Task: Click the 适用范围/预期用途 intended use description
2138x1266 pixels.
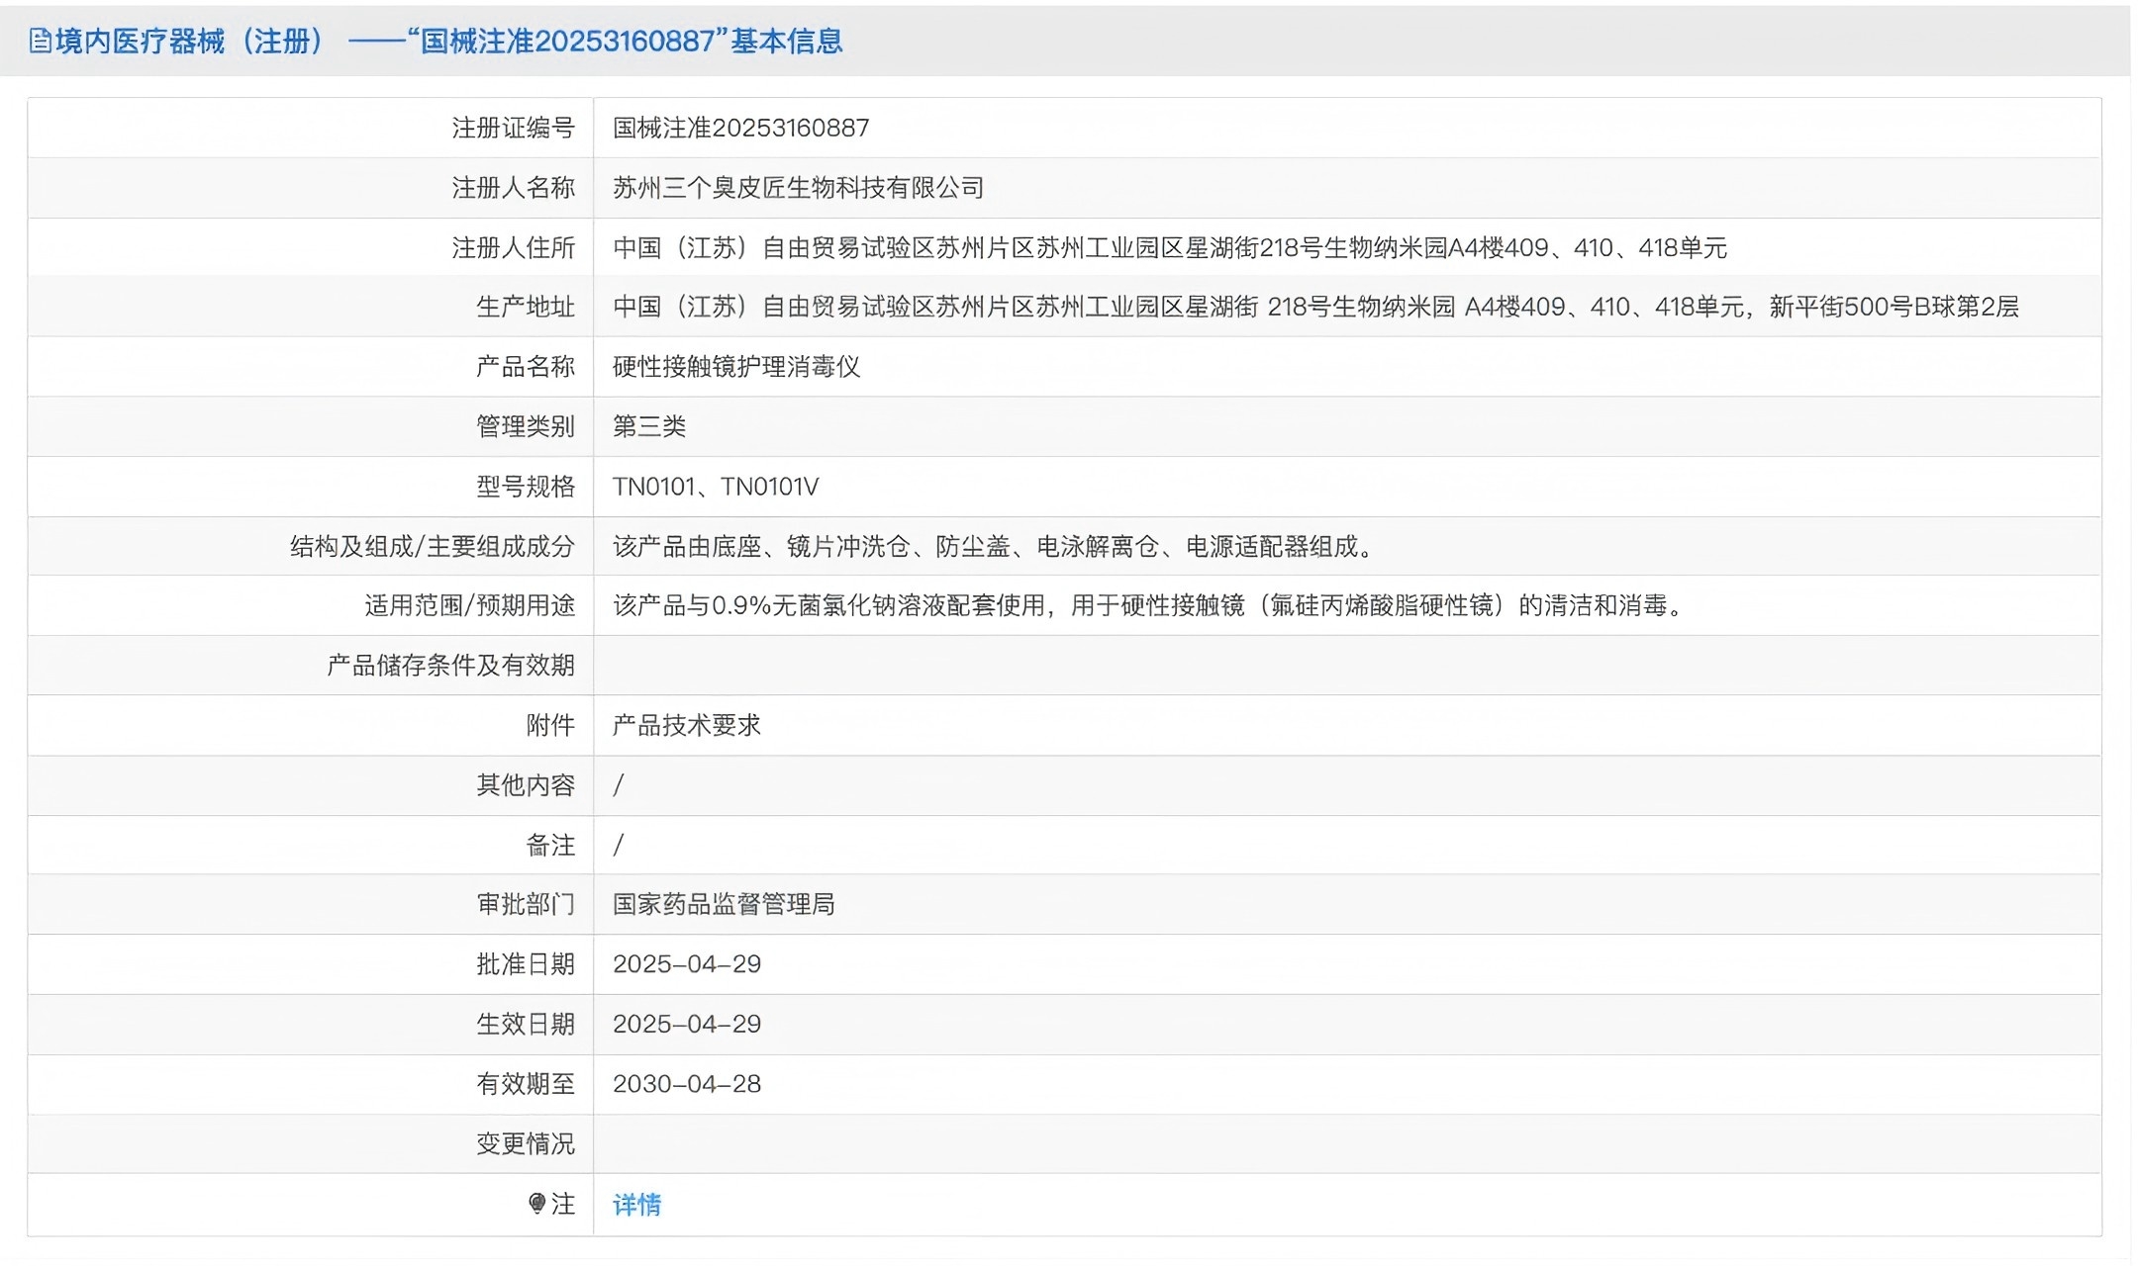Action: click(x=1149, y=605)
